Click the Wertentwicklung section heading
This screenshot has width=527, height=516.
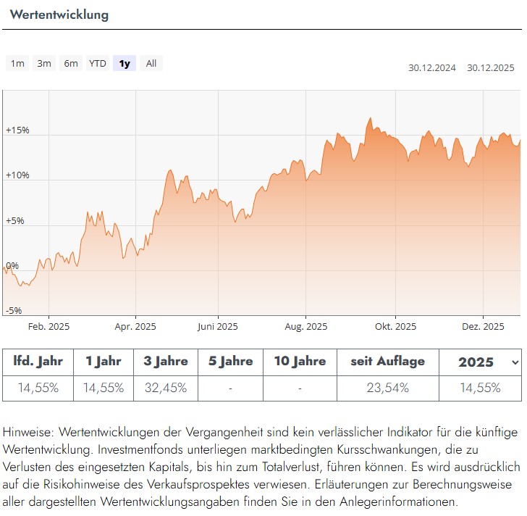click(x=59, y=14)
